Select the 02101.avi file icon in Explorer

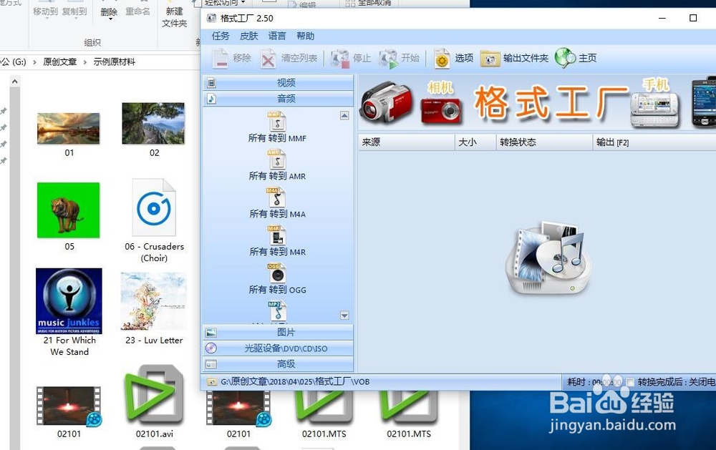(x=155, y=394)
